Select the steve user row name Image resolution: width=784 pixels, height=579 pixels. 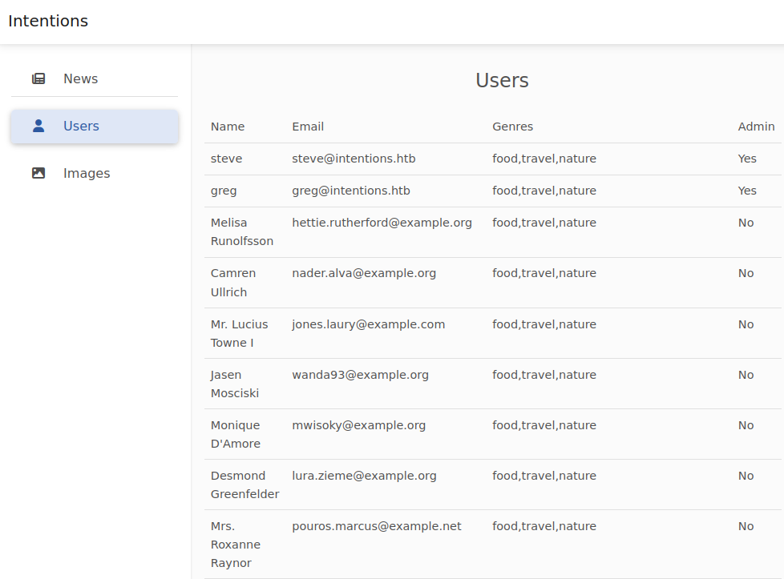click(226, 159)
